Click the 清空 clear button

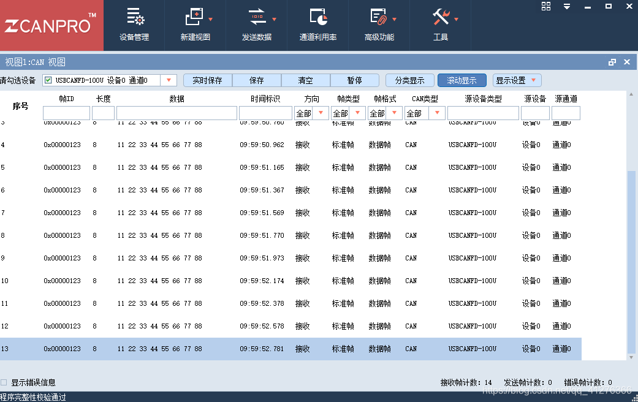305,80
